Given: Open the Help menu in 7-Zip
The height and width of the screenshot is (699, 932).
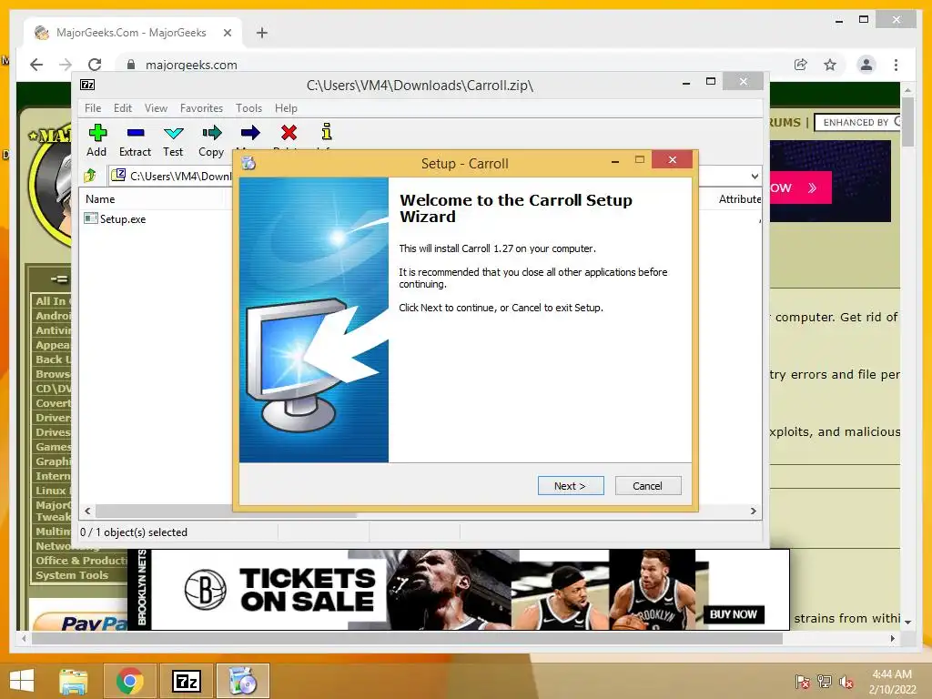Looking at the screenshot, I should [286, 108].
